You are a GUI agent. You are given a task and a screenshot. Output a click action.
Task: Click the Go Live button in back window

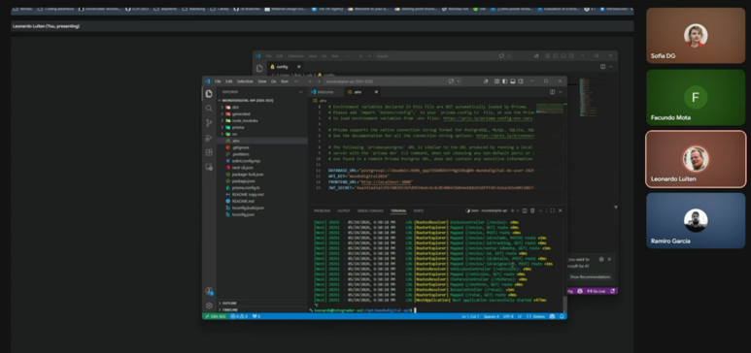pyautogui.click(x=596, y=291)
